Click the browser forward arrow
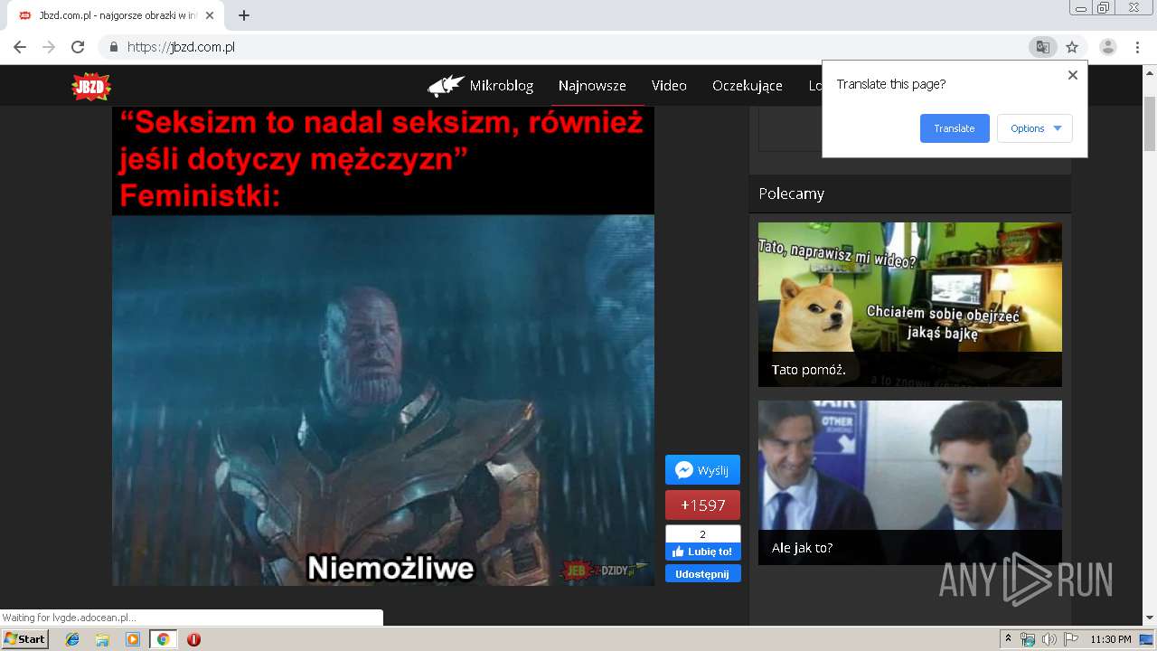1157x651 pixels. pos(49,47)
